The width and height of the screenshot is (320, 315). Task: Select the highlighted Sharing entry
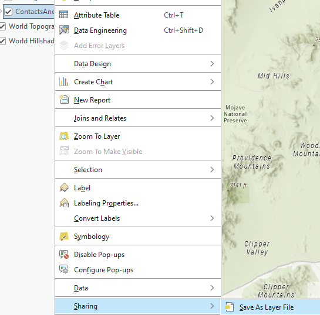[x=138, y=306]
